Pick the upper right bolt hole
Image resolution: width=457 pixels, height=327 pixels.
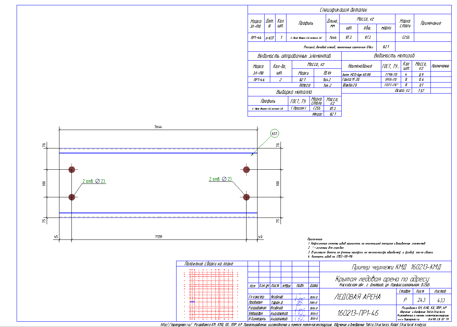247,169
